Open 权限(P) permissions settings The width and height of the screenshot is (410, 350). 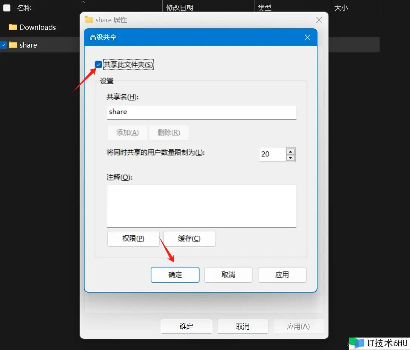click(133, 239)
